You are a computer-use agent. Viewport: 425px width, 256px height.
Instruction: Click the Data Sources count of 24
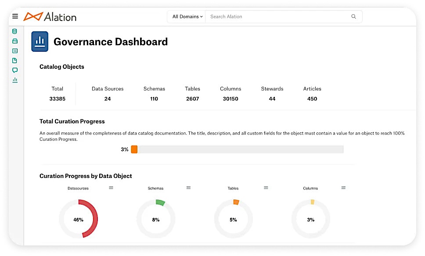(108, 99)
